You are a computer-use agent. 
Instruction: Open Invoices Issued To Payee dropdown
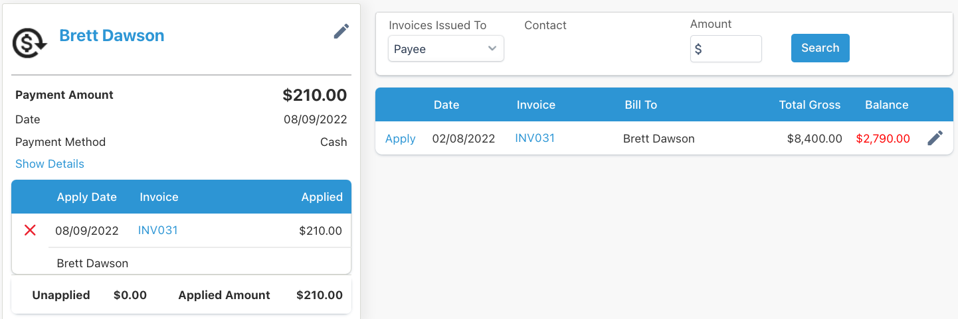446,48
